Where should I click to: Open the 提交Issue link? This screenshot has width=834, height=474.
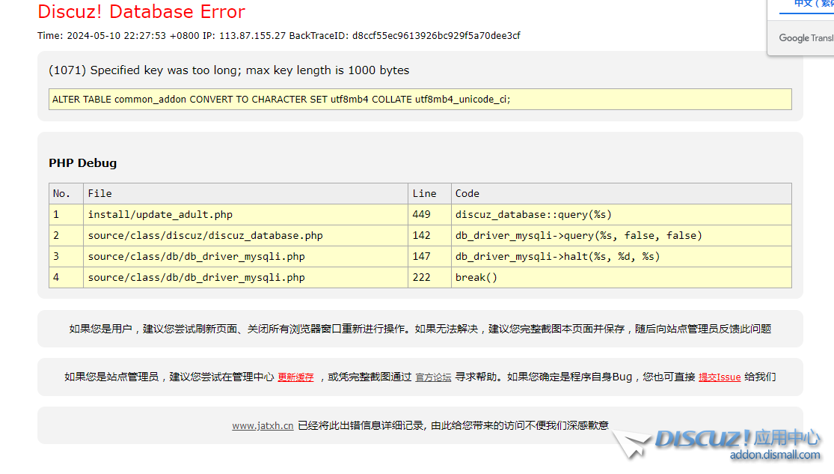coord(719,377)
